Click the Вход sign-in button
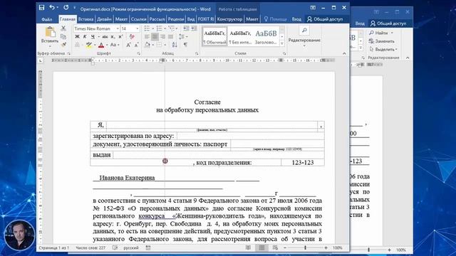 pyautogui.click(x=296, y=19)
